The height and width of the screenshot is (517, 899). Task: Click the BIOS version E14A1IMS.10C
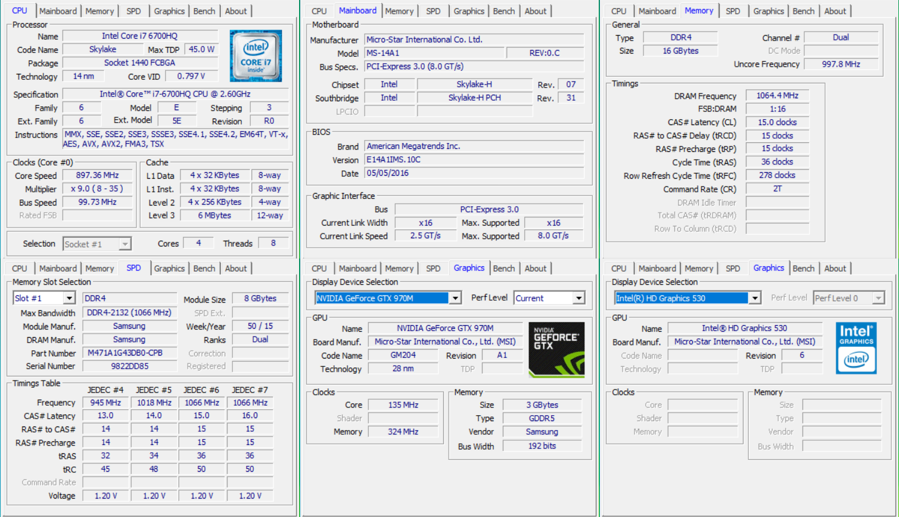[474, 160]
